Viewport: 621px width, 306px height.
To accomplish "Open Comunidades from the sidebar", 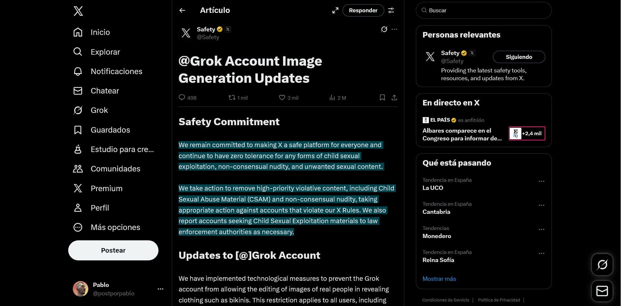I will point(115,169).
